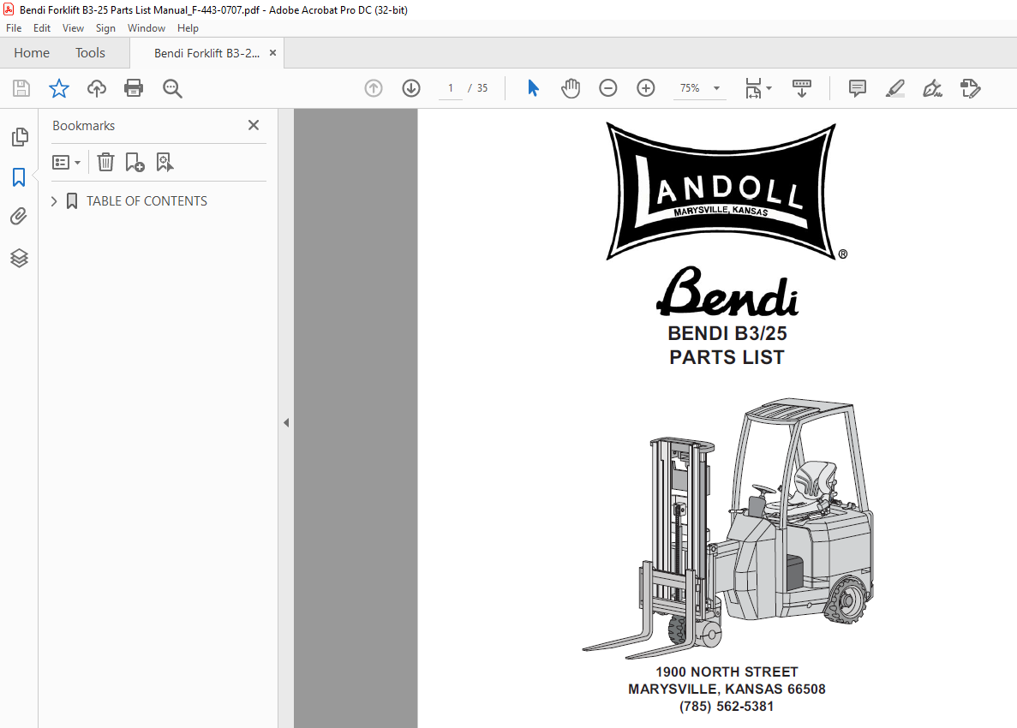Click the 75% zoom value field

pos(690,88)
